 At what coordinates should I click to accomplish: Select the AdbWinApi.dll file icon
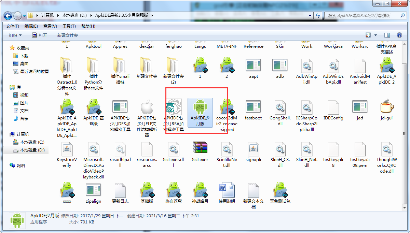tap(307, 65)
